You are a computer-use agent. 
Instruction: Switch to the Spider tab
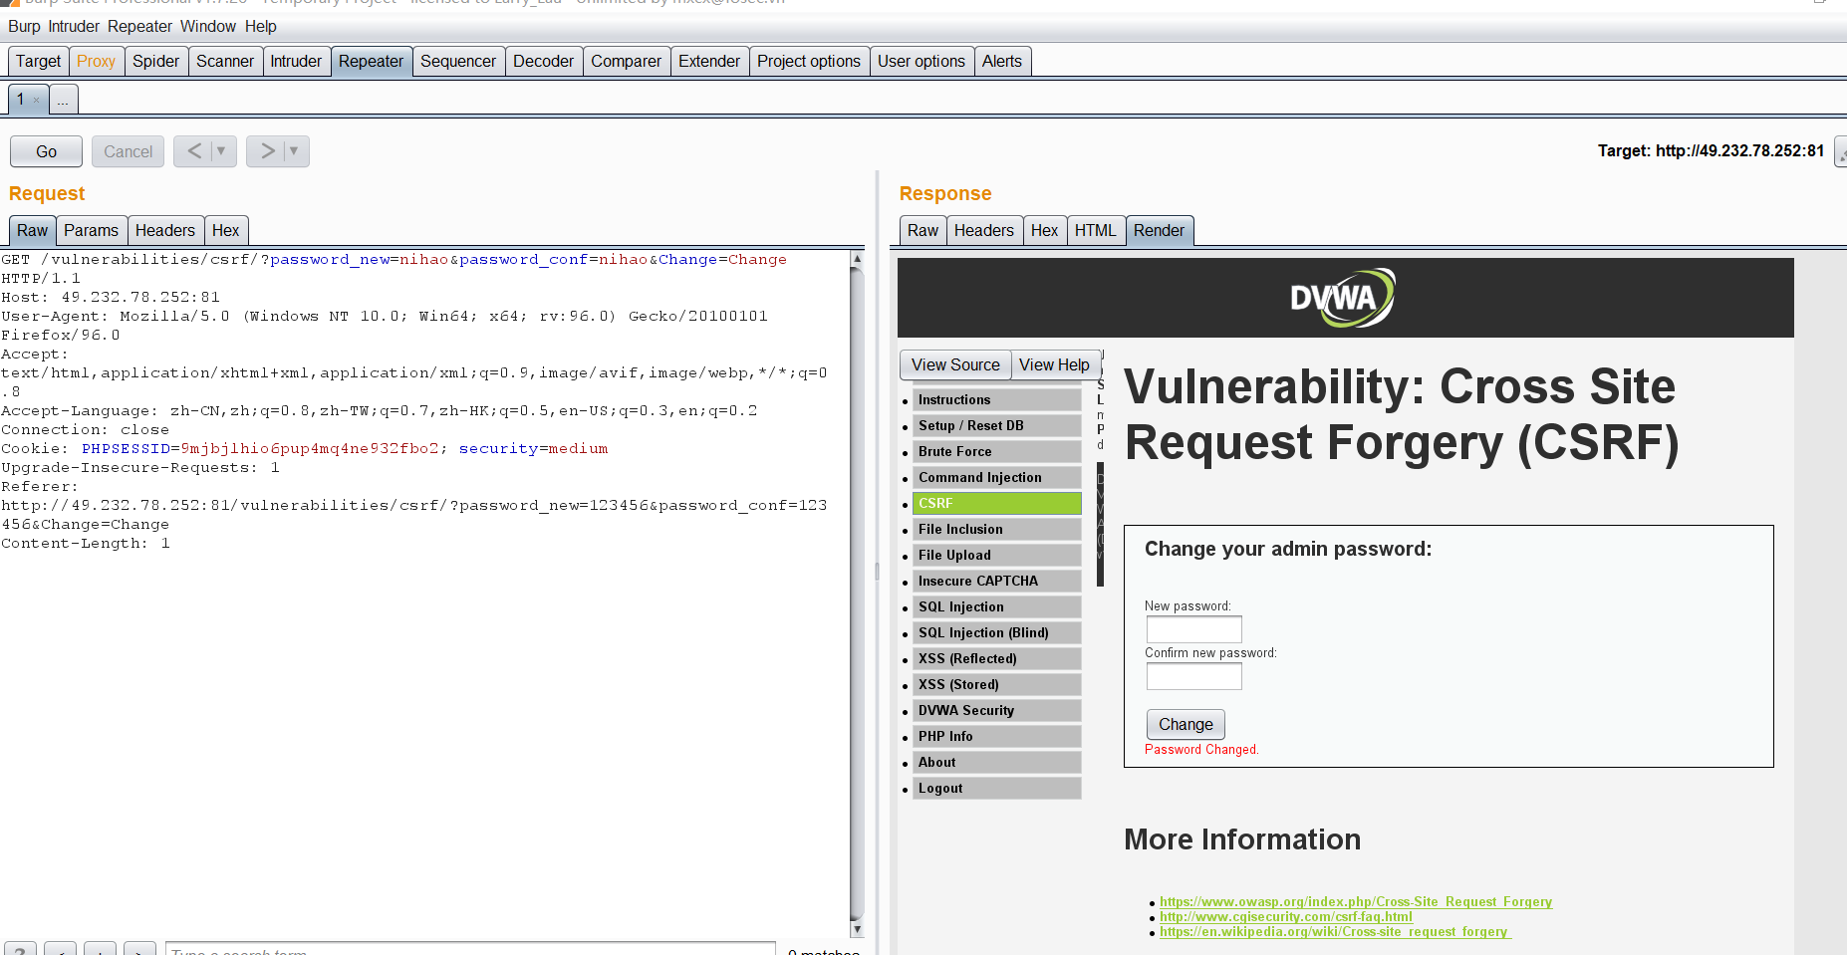tap(155, 61)
